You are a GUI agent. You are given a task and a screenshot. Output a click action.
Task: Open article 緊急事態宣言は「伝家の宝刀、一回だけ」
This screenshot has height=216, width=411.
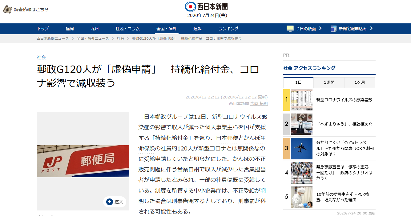click(x=344, y=173)
